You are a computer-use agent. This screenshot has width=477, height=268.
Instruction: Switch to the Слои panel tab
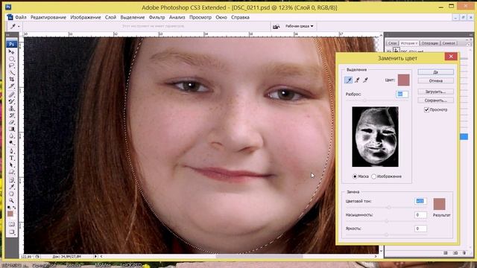(393, 43)
